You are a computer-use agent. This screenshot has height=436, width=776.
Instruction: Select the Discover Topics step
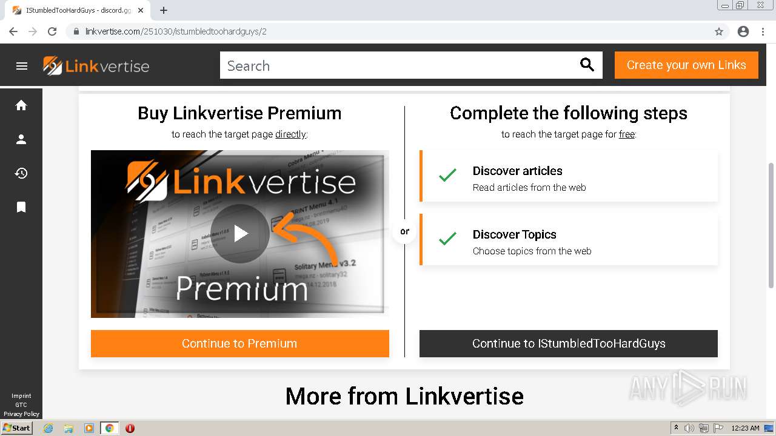point(569,239)
